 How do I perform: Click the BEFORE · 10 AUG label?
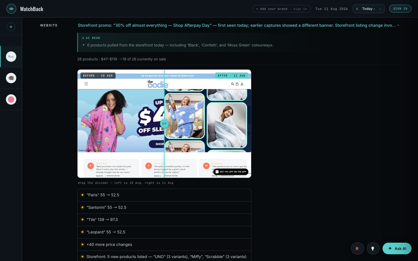[x=98, y=76]
